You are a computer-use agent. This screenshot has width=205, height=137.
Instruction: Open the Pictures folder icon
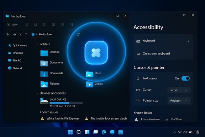tap(44, 84)
